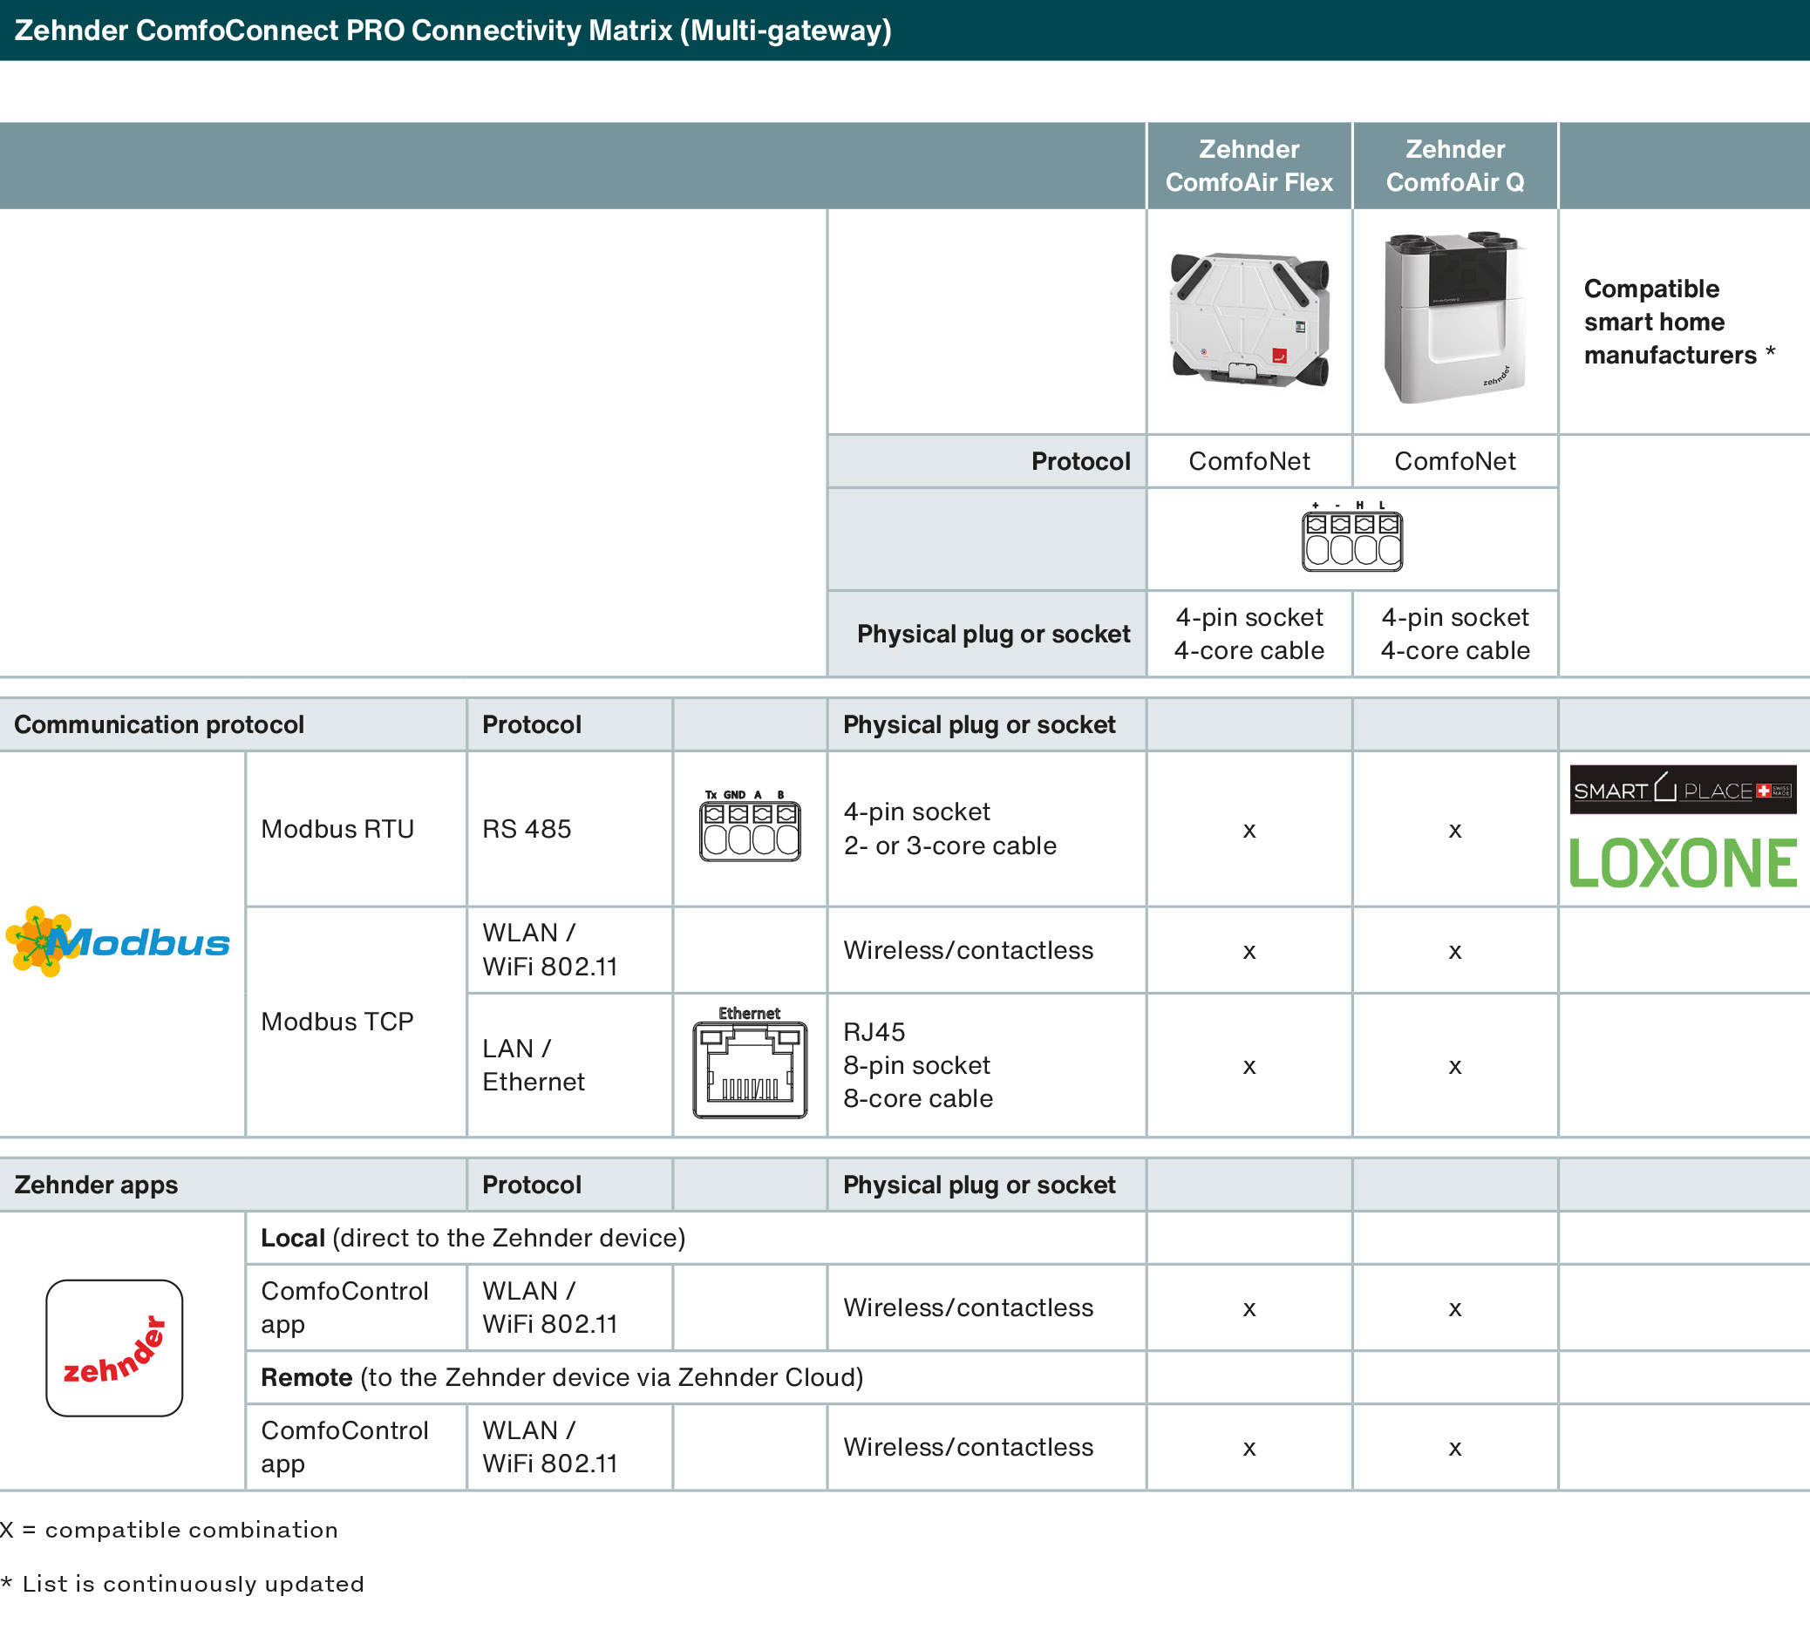Select the Zehnder ComfoAir Q column header
This screenshot has width=1810, height=1630.
click(1454, 166)
